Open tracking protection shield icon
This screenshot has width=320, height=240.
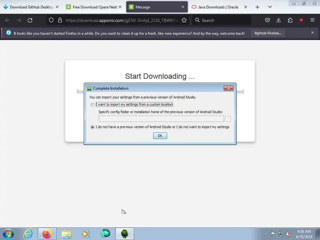coord(51,20)
